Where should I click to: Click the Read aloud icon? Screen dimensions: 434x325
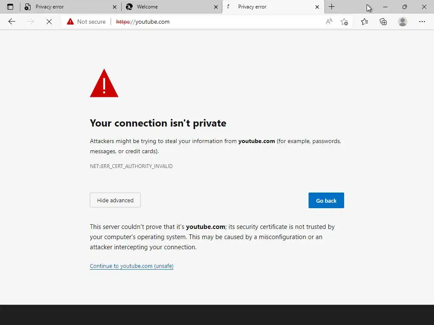329,22
